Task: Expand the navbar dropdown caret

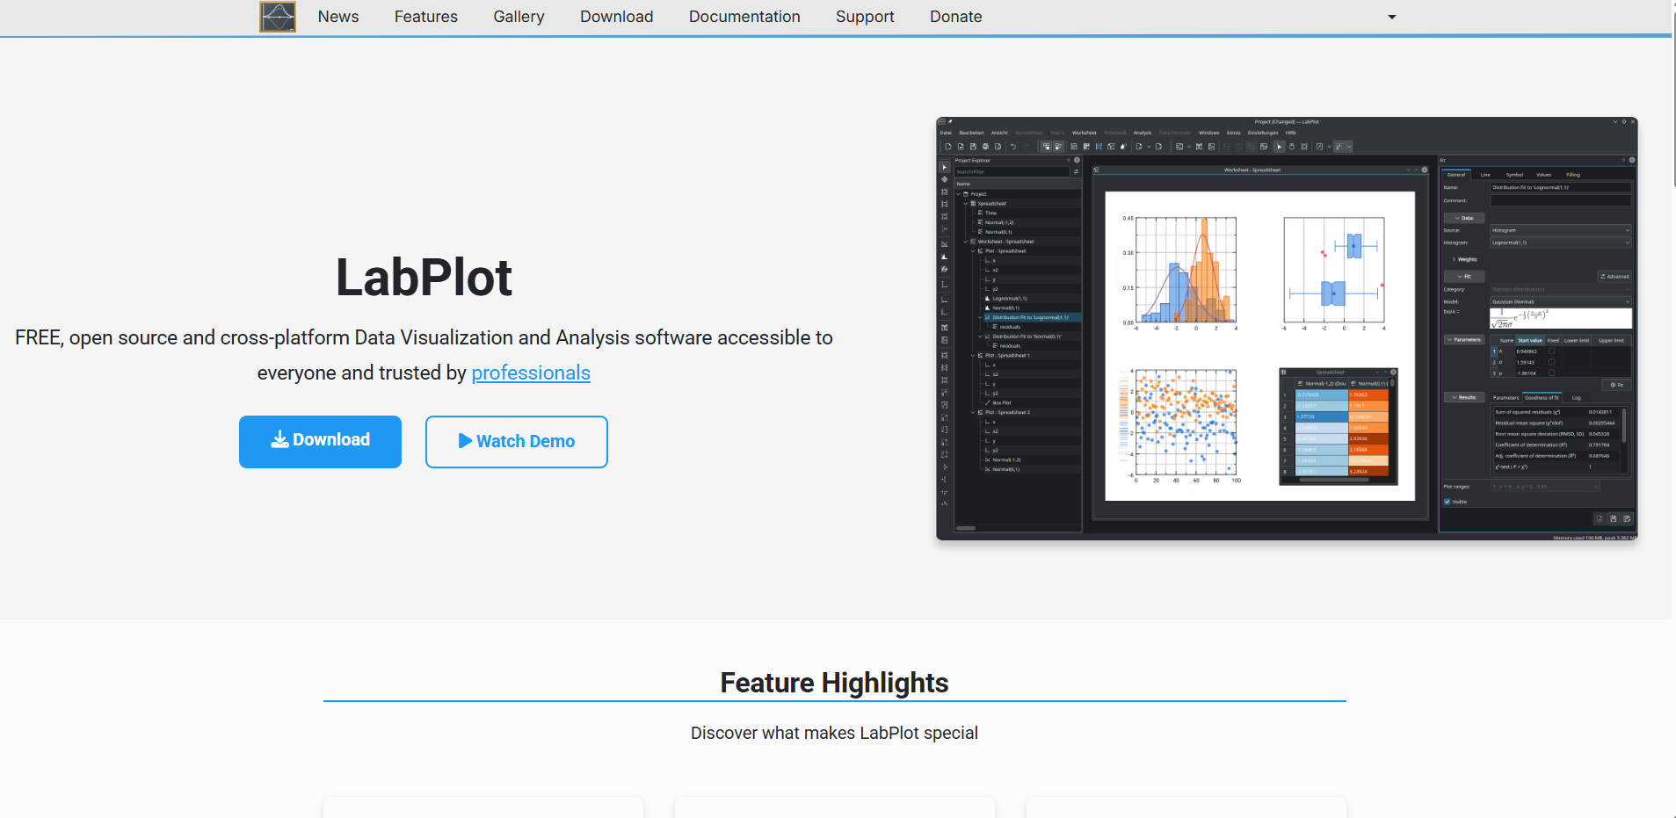Action: pos(1392,17)
